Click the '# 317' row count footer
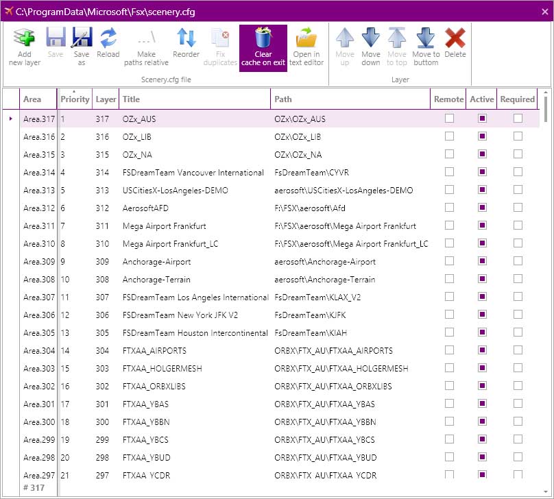This screenshot has height=499, width=554. (x=34, y=488)
